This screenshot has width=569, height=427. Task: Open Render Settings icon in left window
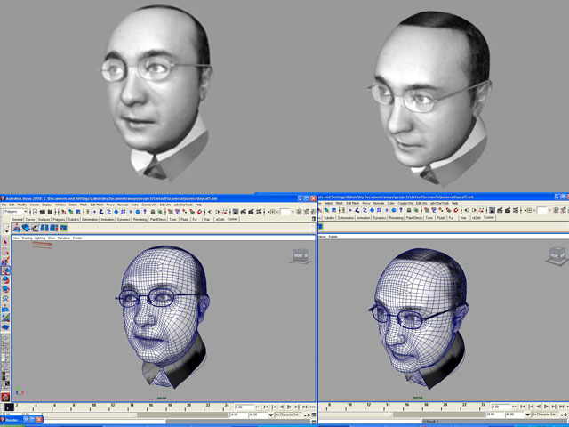259,212
